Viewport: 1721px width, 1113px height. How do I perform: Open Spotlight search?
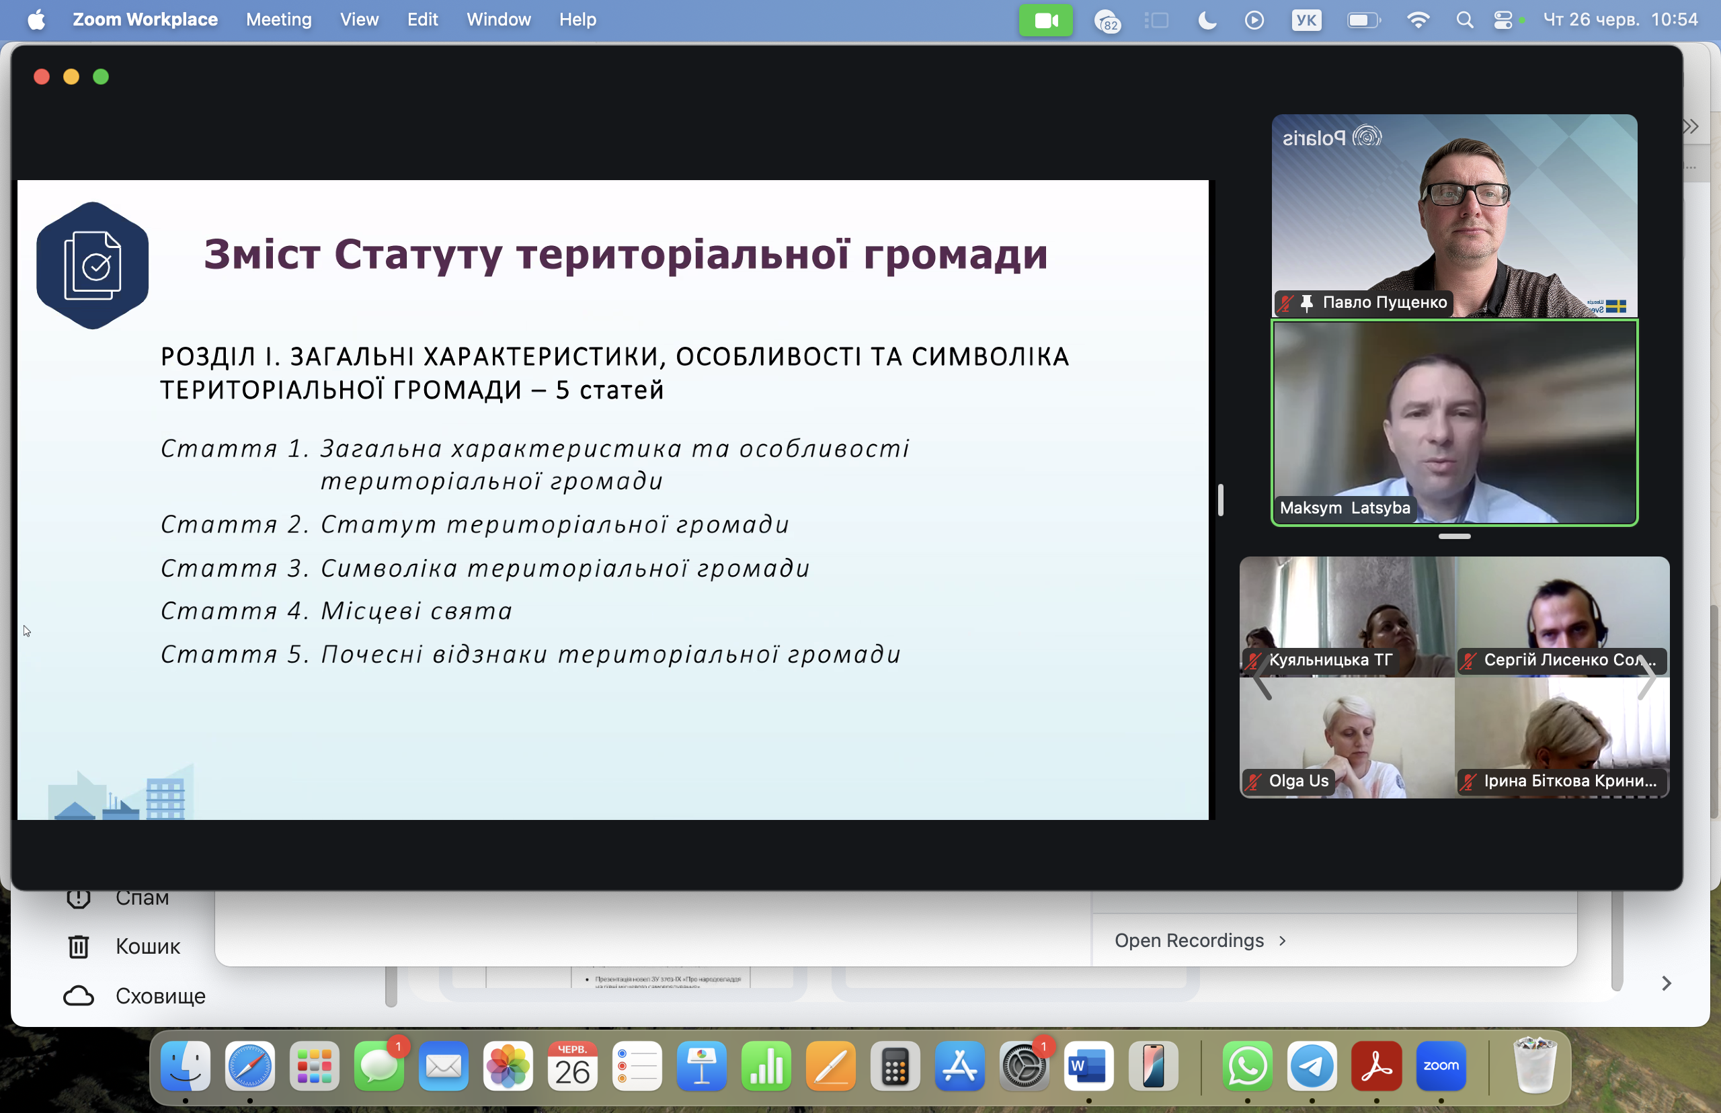[1464, 20]
